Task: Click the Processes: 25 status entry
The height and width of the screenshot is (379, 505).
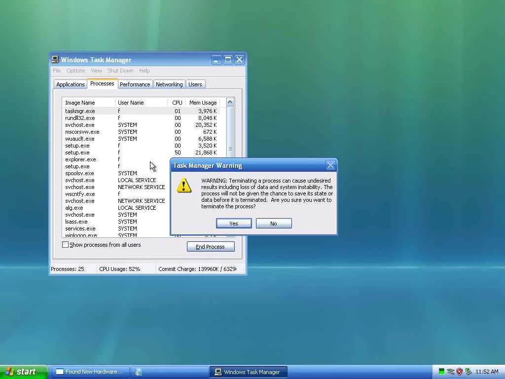Action: (73, 269)
